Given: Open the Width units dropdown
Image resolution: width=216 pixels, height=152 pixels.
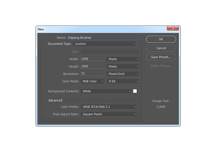Looking at the screenshot, I should point(123,59).
